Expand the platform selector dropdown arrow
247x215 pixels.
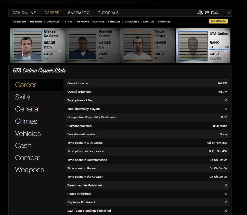pos(229,13)
